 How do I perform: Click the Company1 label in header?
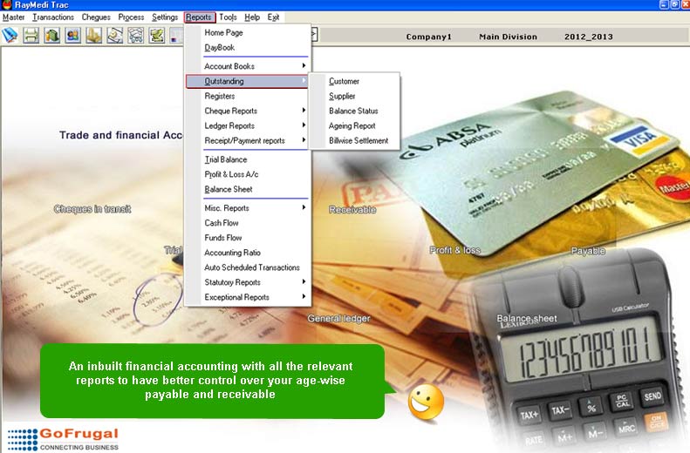click(x=428, y=37)
